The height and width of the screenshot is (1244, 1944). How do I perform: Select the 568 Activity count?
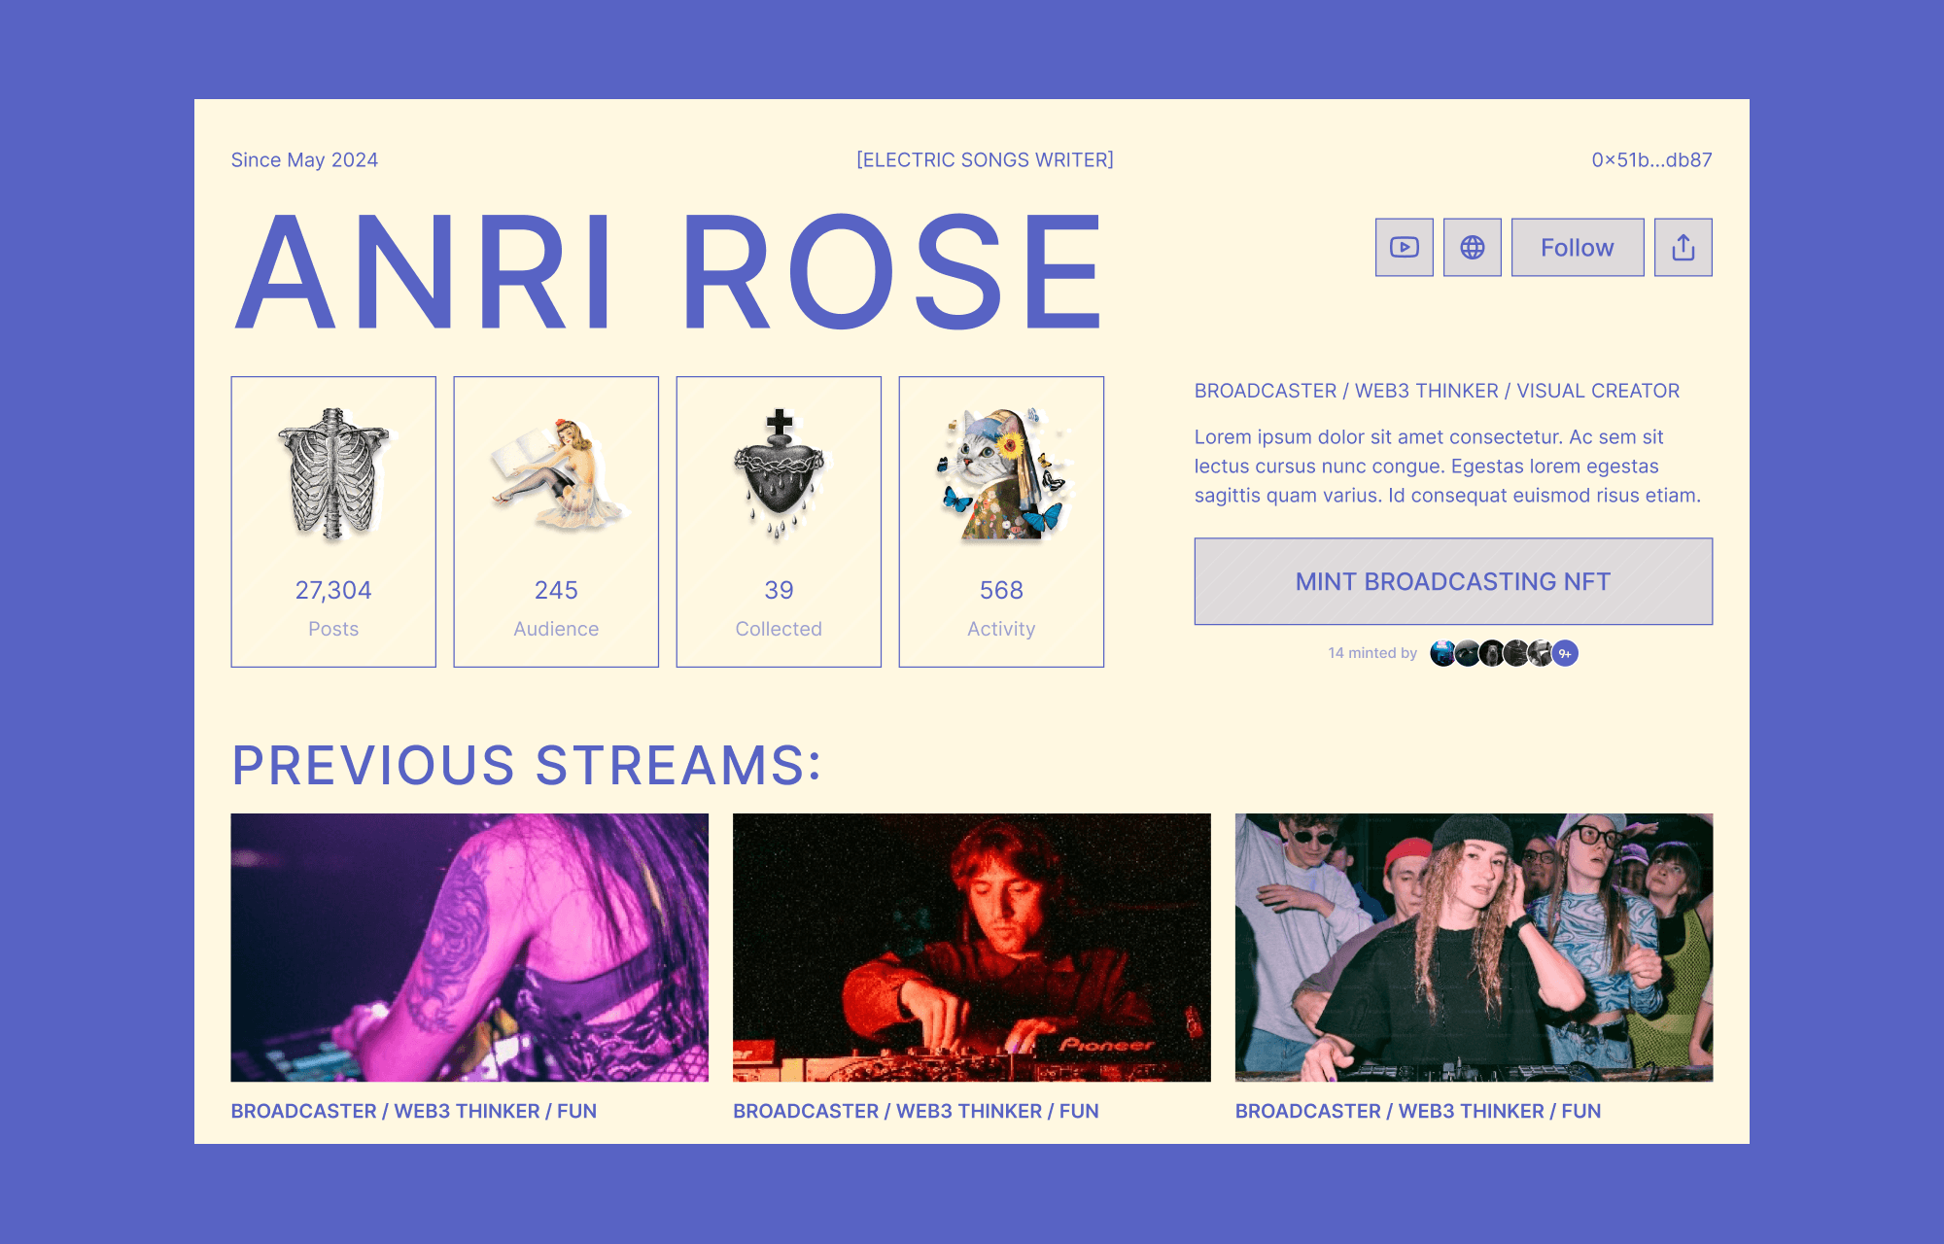tap(1001, 590)
